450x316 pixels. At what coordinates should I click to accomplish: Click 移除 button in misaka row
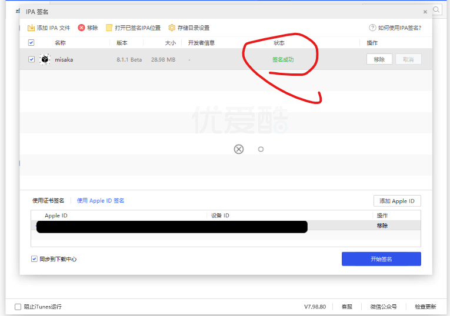379,59
